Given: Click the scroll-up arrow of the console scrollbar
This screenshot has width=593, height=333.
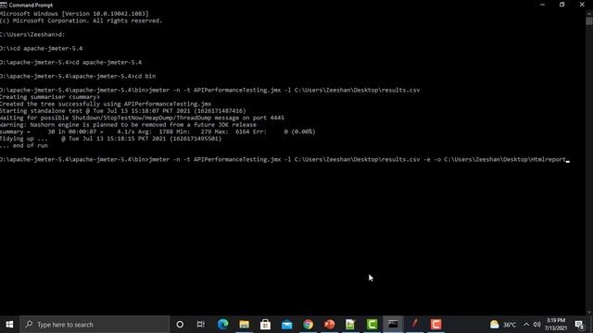Looking at the screenshot, I should tap(589, 13).
